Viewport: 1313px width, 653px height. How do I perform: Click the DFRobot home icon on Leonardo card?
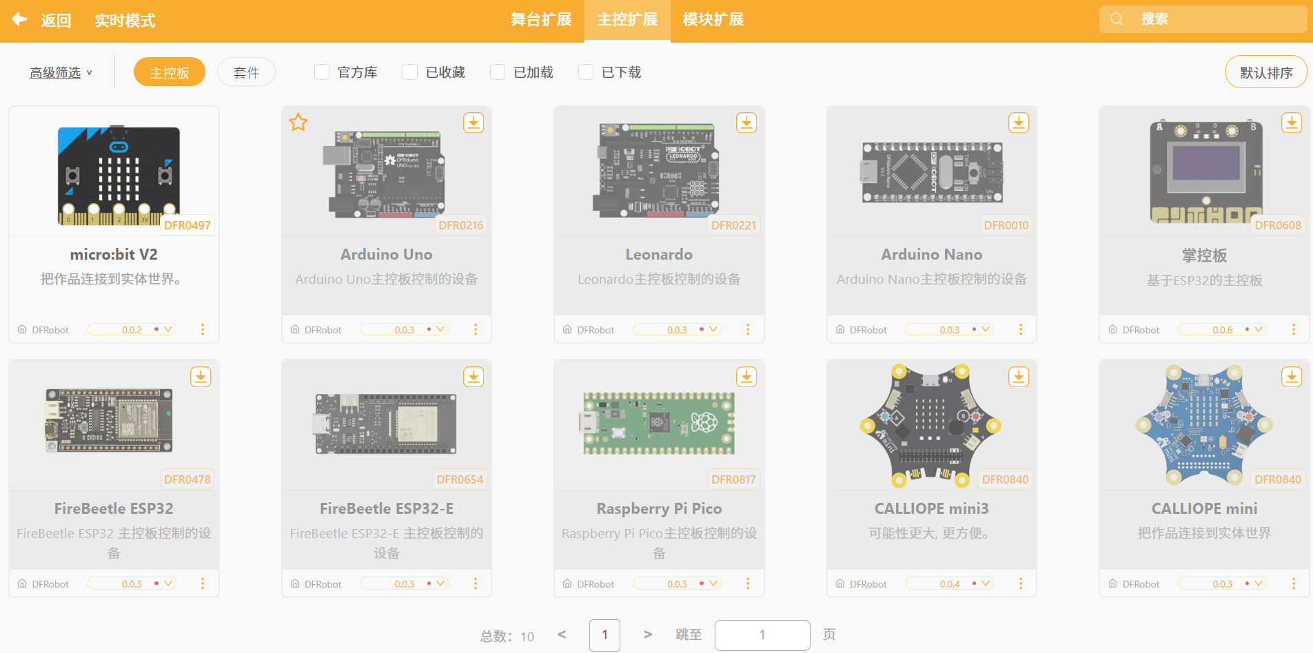click(567, 329)
